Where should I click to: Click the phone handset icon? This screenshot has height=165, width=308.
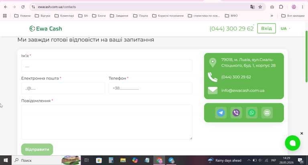pos(213,77)
